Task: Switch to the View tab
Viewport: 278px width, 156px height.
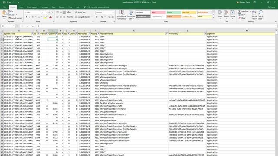Action: 70,7
